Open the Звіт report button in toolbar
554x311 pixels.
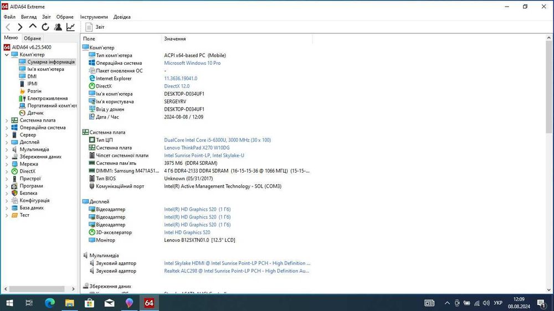click(95, 27)
